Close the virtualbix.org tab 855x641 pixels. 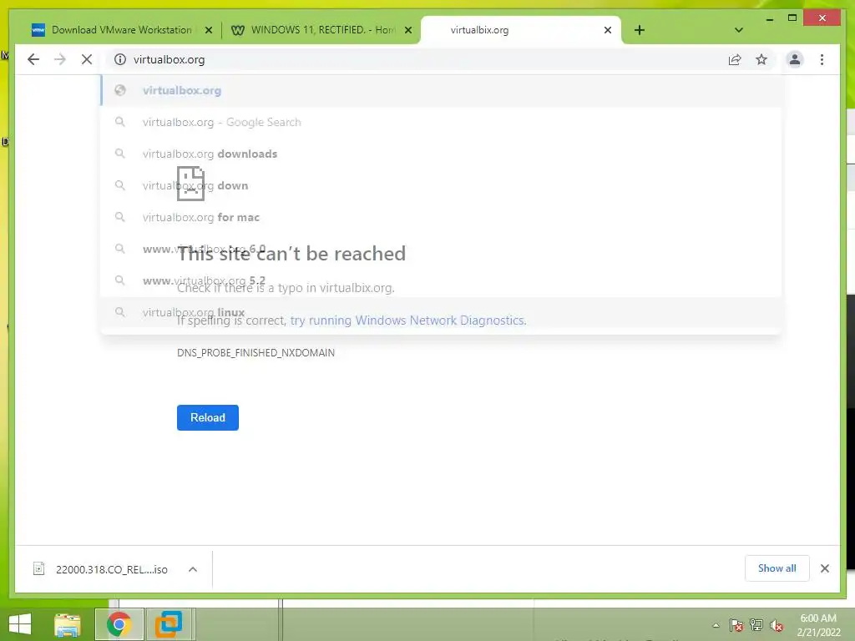click(x=608, y=30)
